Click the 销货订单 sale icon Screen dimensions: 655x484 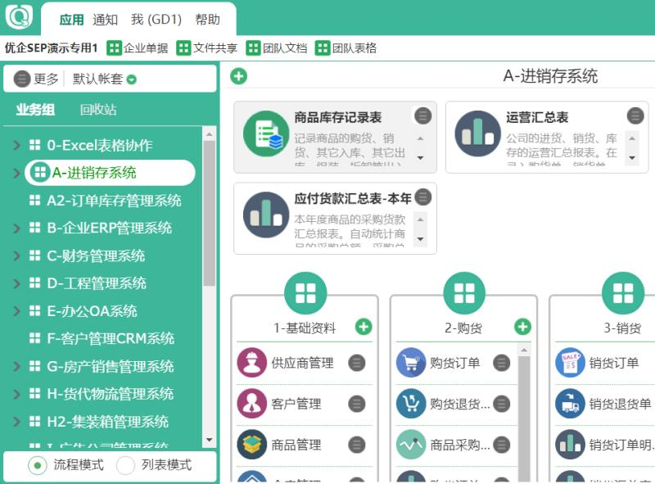click(570, 363)
